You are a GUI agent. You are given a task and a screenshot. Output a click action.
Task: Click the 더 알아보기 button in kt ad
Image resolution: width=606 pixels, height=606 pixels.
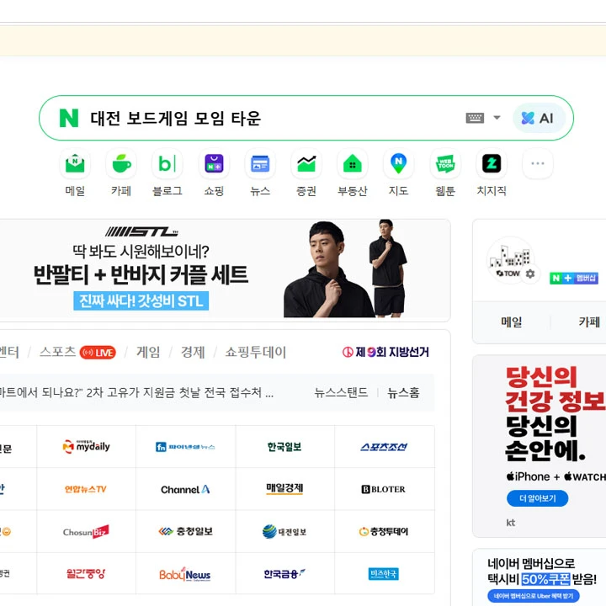click(x=537, y=498)
